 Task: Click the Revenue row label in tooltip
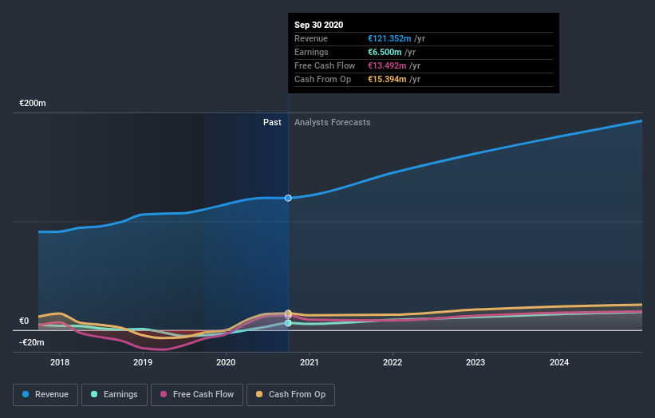coord(311,38)
